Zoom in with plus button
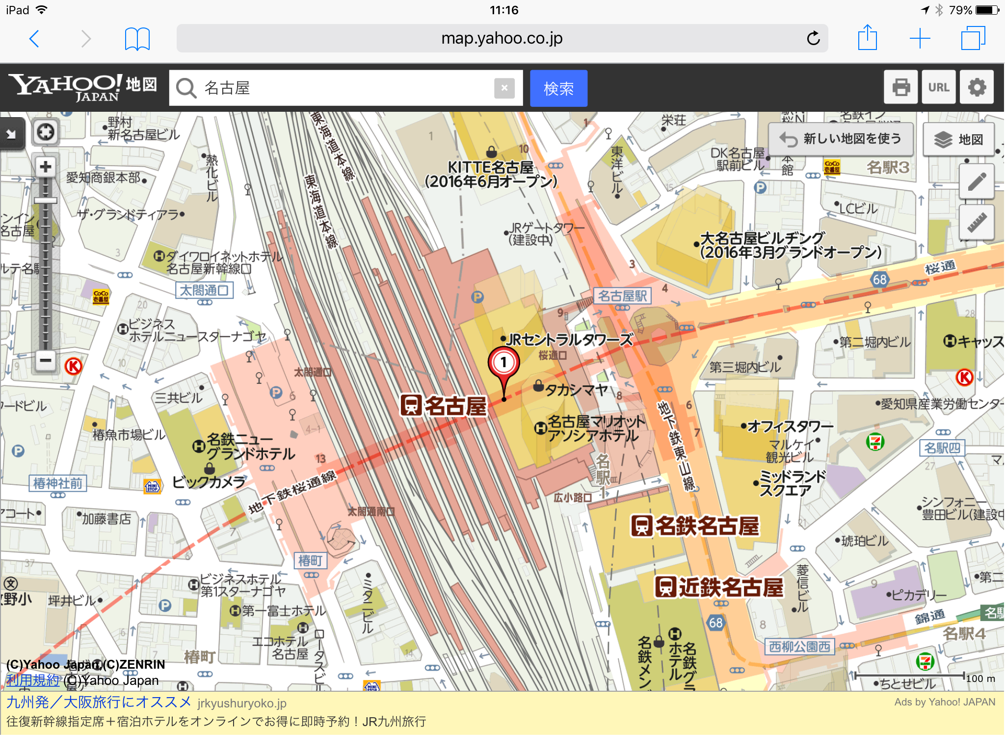 click(46, 167)
